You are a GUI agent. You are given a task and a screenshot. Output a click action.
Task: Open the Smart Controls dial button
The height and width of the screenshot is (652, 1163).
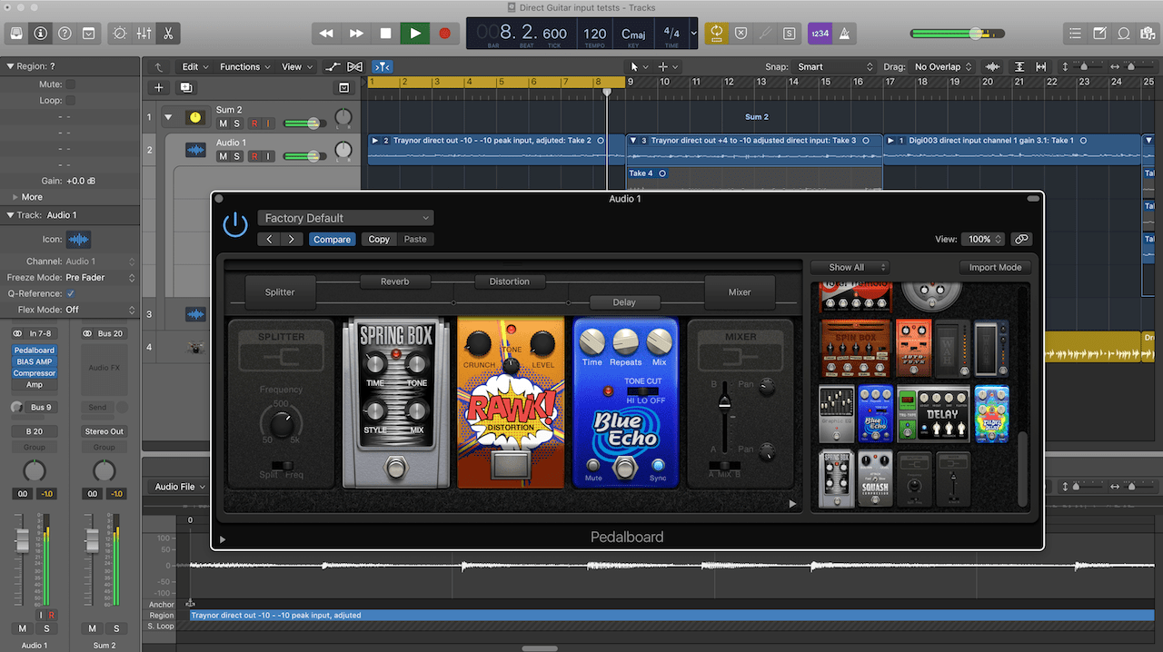pyautogui.click(x=119, y=34)
